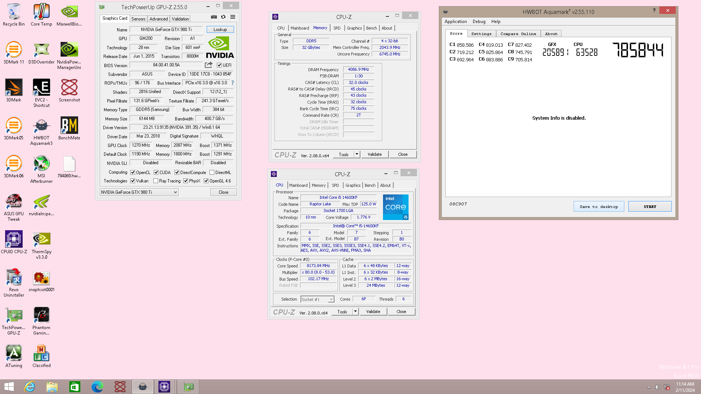Open the MSI Afterburner desktop icon
This screenshot has height=394, width=701.
coord(41,169)
